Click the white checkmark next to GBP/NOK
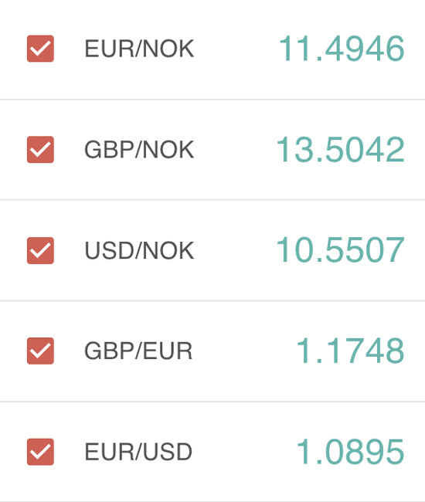Screen dimensions: 425x502 (x=40, y=150)
